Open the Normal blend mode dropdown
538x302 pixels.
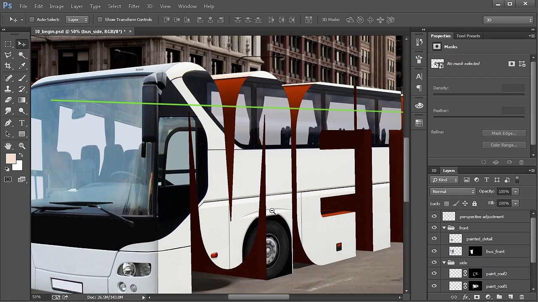pyautogui.click(x=453, y=192)
